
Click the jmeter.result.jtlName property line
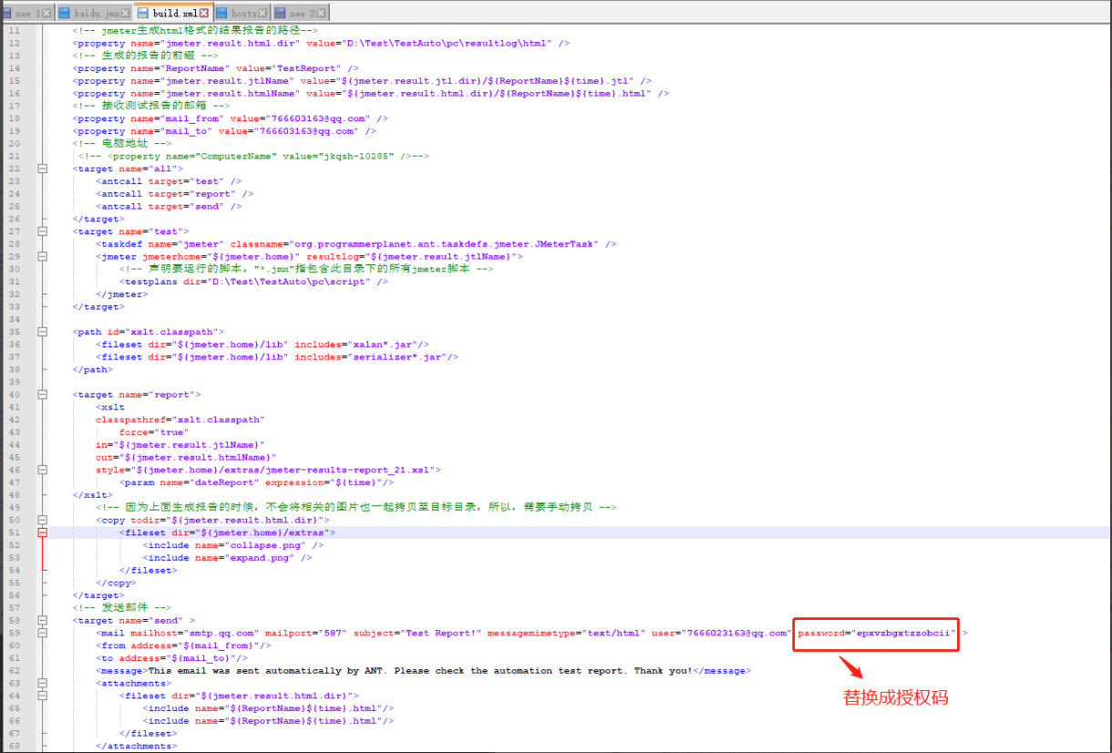tap(362, 81)
